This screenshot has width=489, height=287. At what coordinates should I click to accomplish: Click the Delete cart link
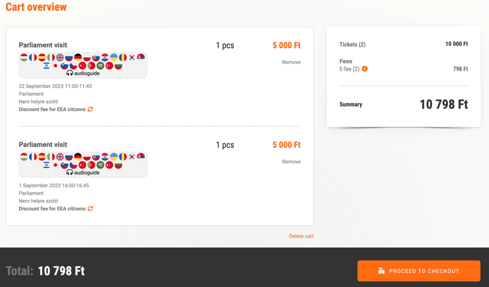[x=301, y=236]
